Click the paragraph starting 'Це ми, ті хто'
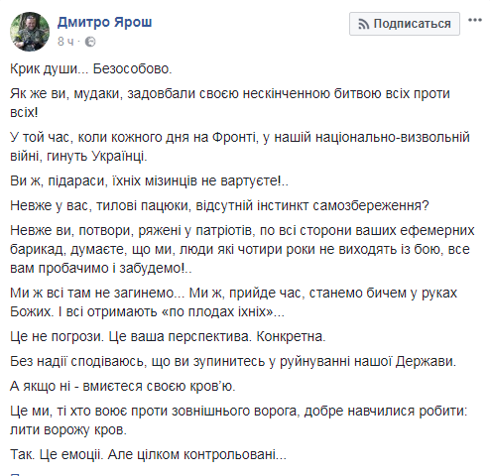The height and width of the screenshot is (476, 490). click(239, 420)
